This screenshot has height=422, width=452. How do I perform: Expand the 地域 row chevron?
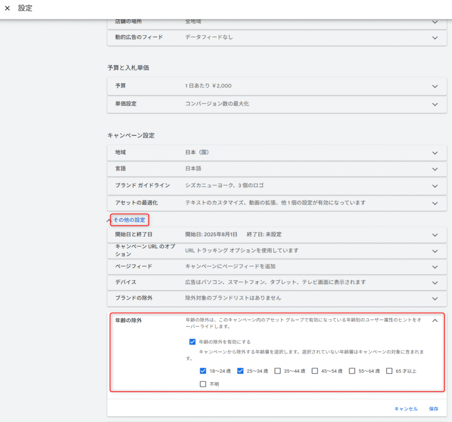click(435, 153)
